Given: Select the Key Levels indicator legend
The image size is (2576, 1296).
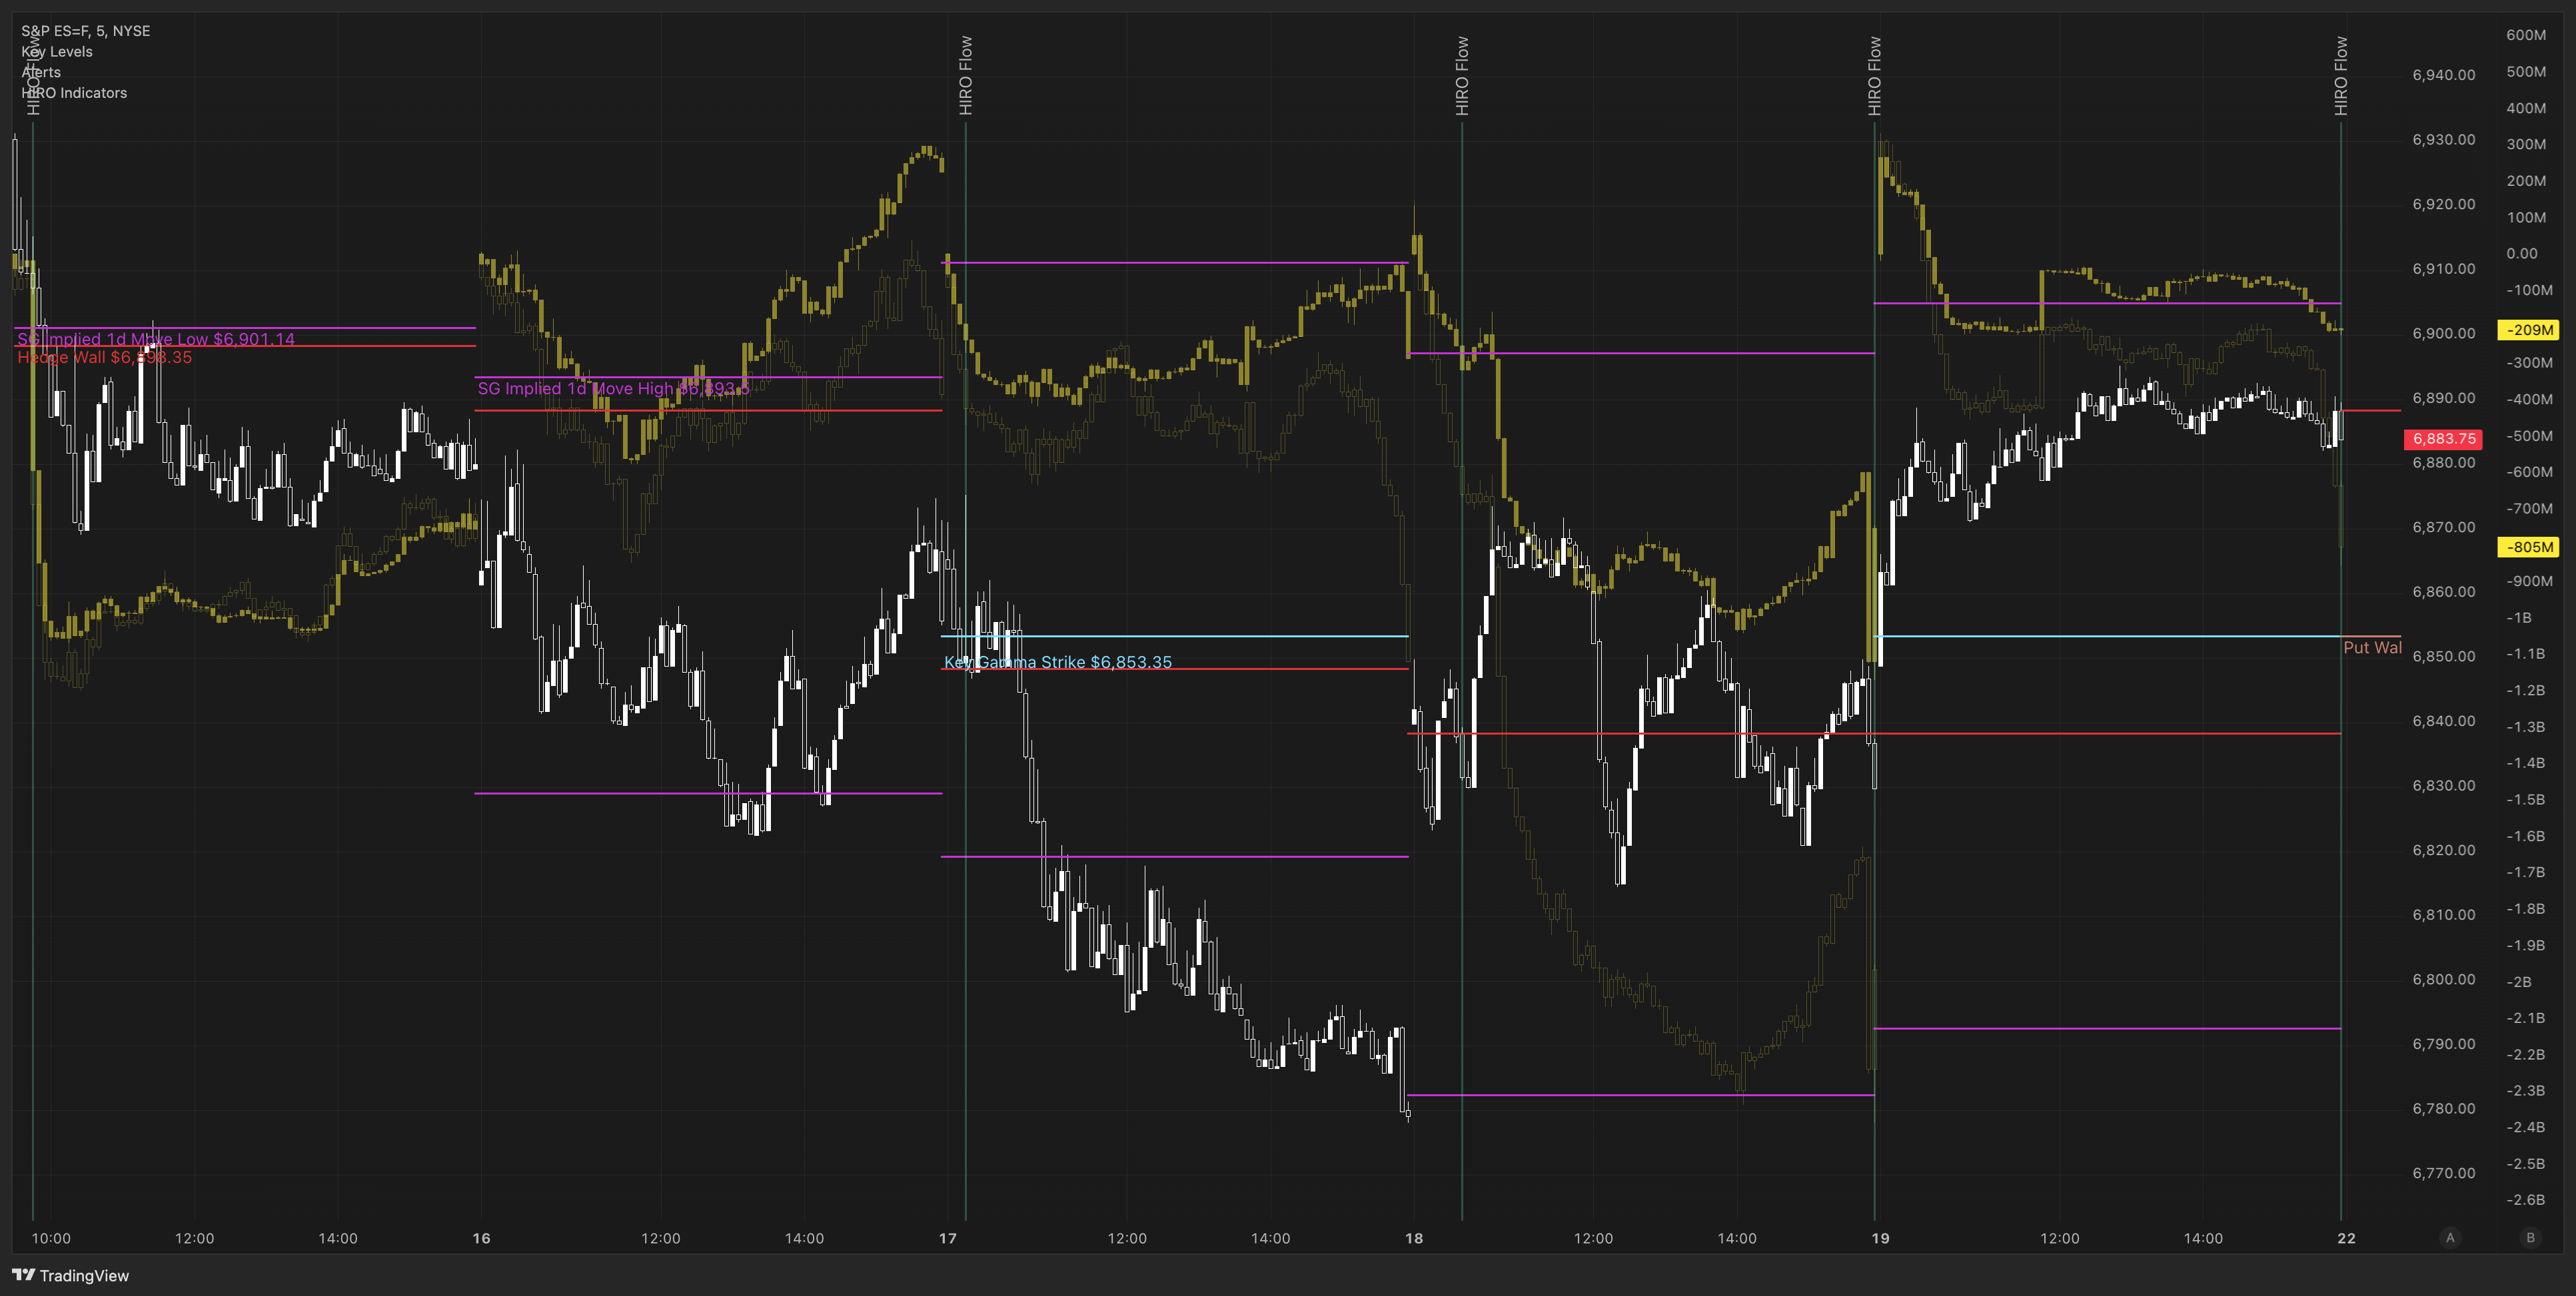Looking at the screenshot, I should click(x=57, y=52).
